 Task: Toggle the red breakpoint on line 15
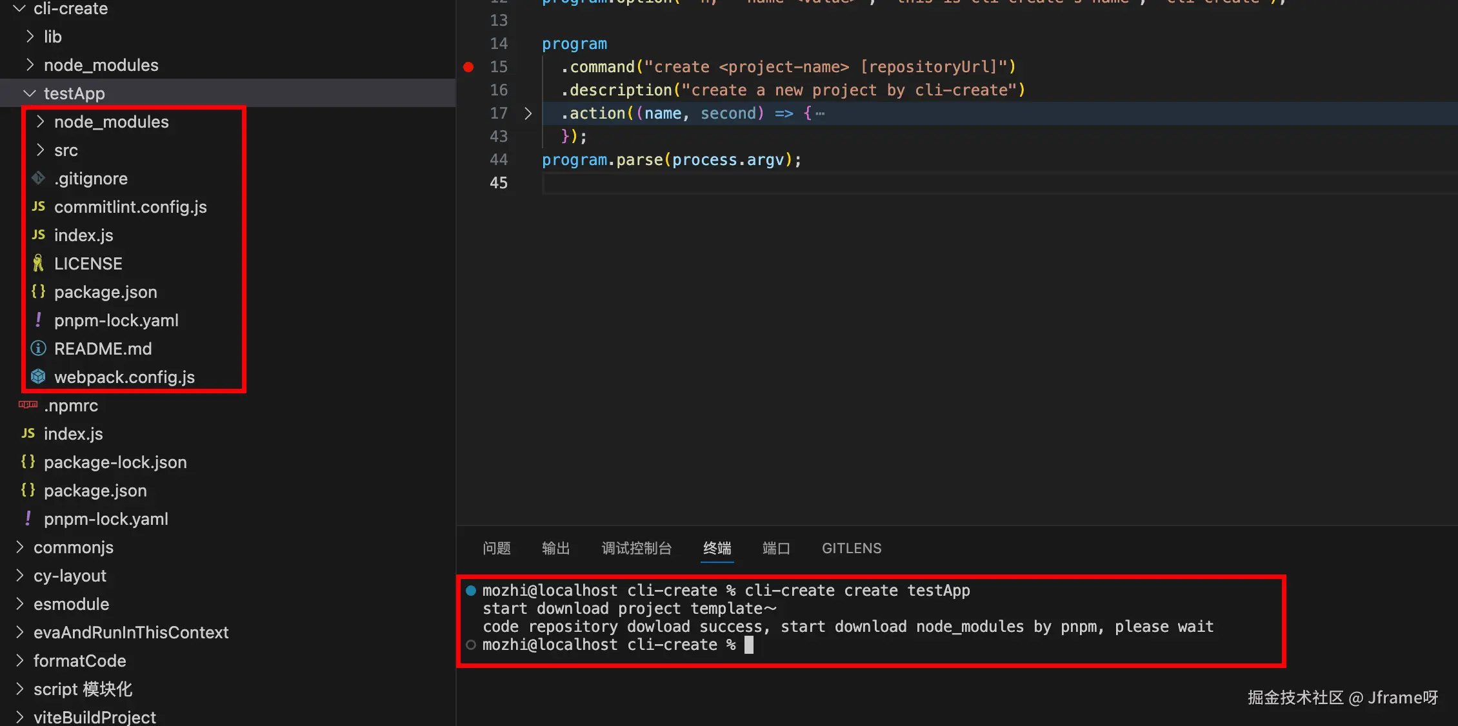click(469, 67)
